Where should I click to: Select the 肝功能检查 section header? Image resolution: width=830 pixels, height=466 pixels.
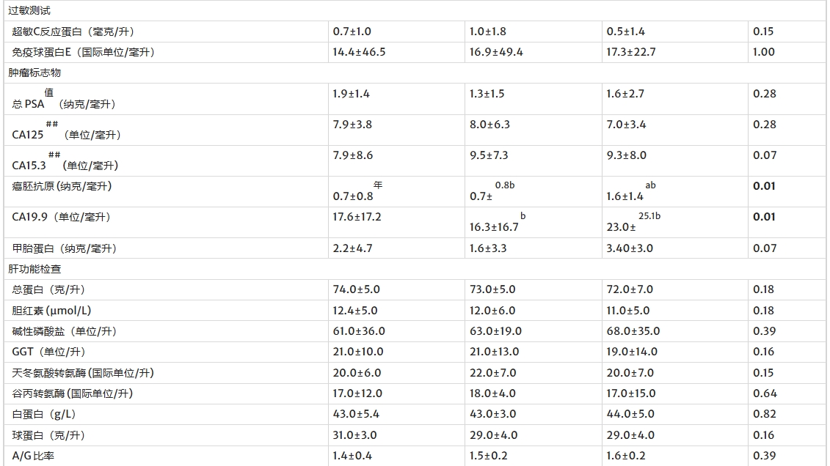(34, 269)
